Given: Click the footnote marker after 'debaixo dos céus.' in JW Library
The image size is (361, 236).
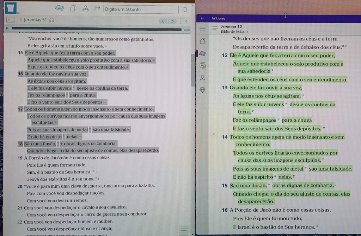Looking at the screenshot, I should pos(346,46).
